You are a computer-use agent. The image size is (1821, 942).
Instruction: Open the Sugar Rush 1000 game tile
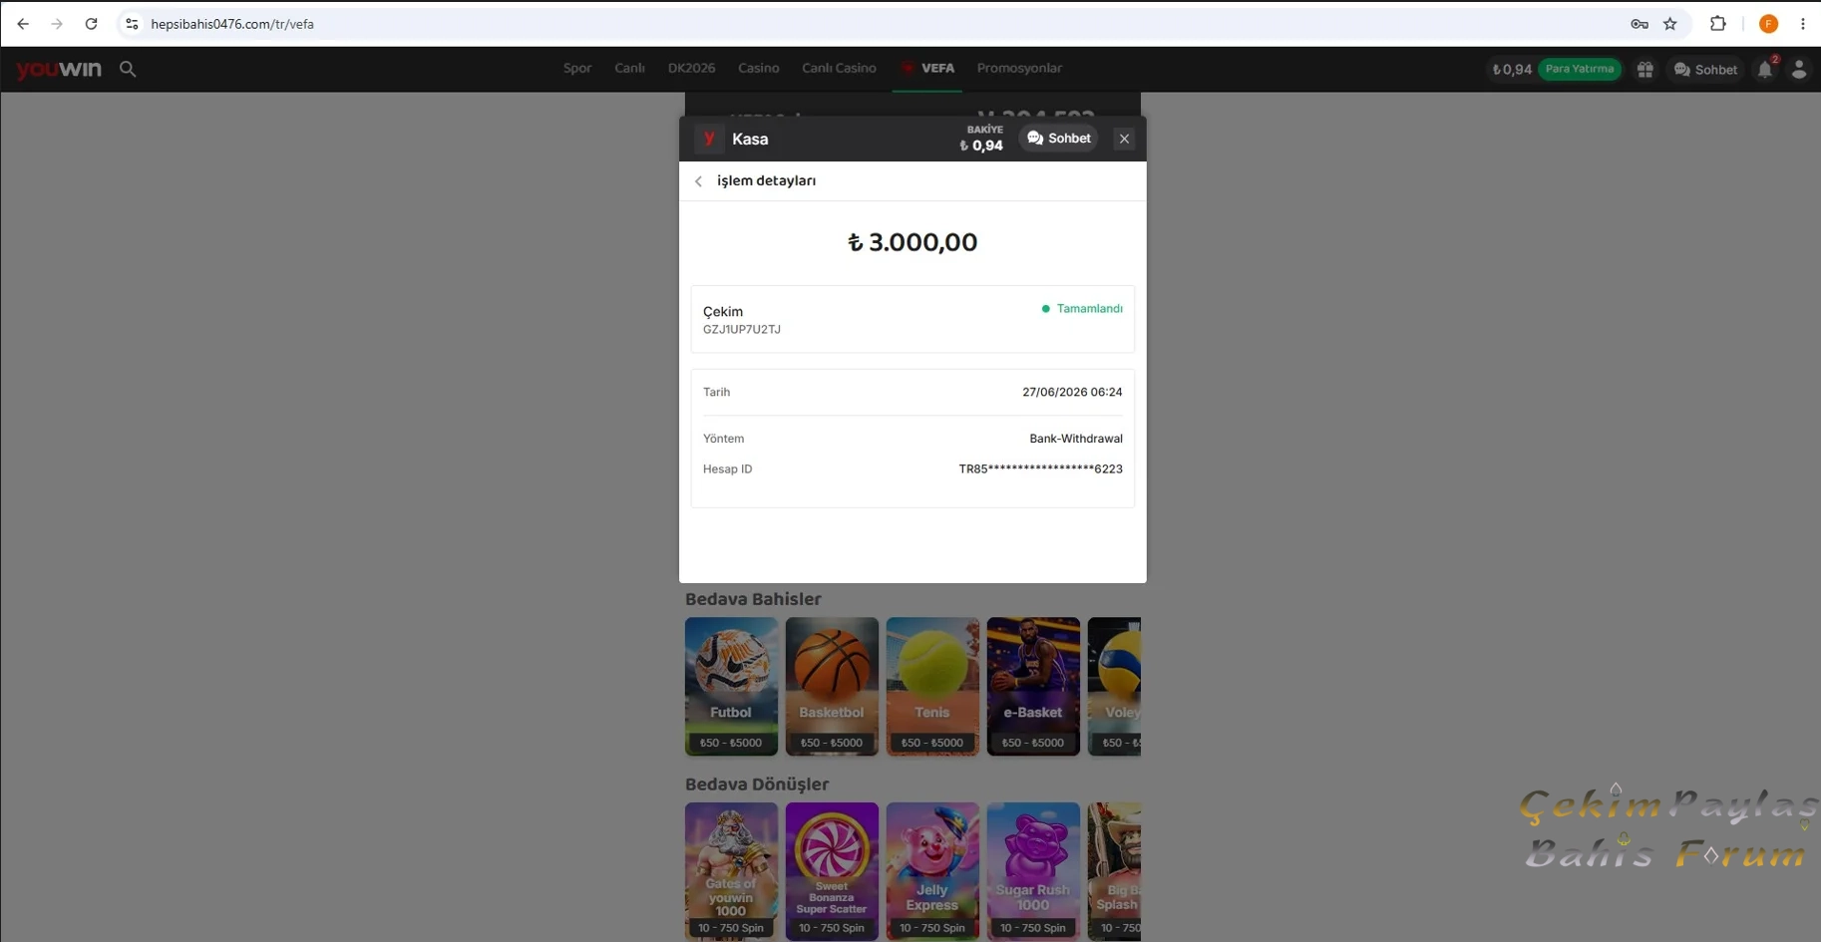1033,870
